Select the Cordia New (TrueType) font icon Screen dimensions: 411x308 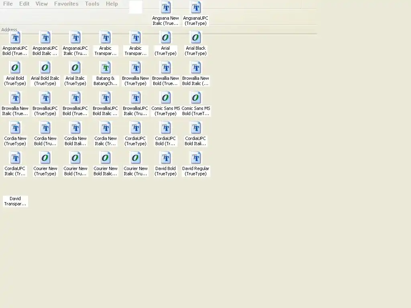pyautogui.click(x=15, y=128)
